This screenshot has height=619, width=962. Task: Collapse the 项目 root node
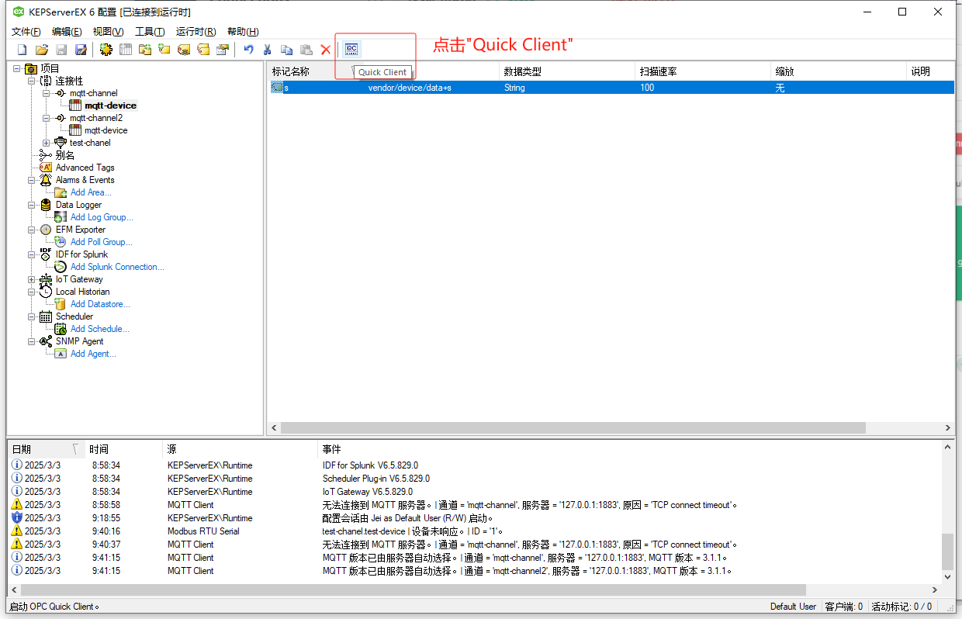17,68
